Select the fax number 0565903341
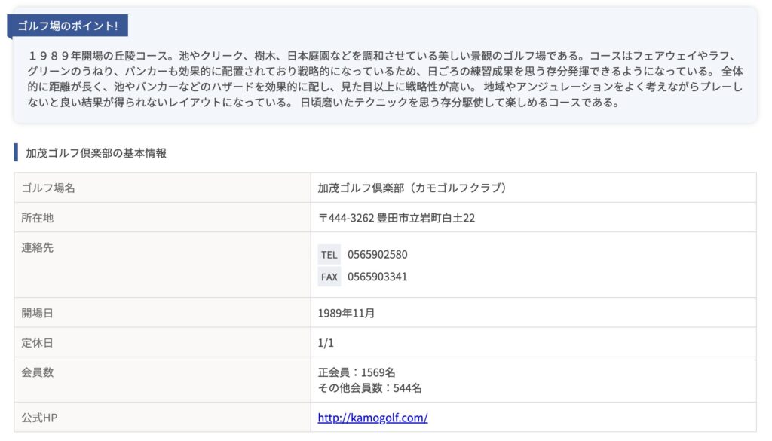This screenshot has width=772, height=441. (377, 277)
